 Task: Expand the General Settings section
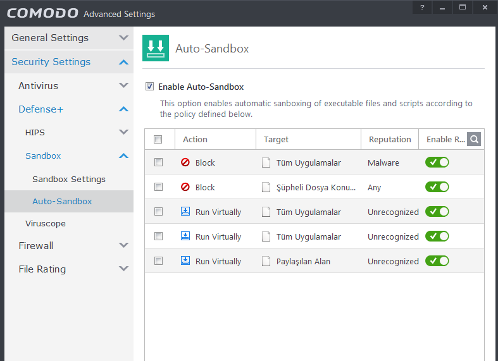click(123, 38)
